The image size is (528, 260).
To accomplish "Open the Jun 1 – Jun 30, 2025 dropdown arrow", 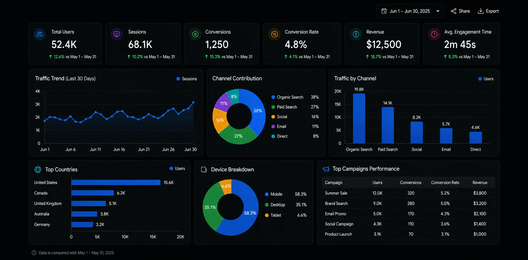I will pos(438,11).
